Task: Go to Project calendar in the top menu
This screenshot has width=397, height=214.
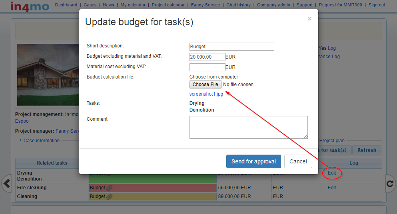Action: pyautogui.click(x=168, y=5)
